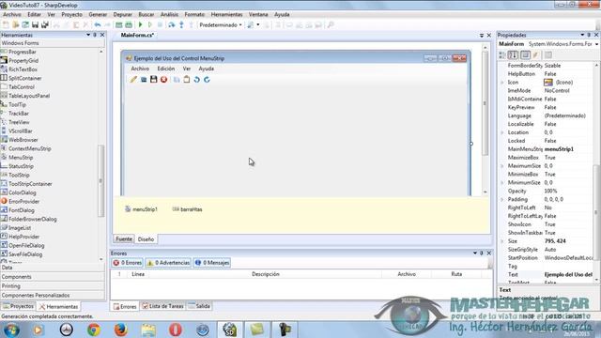This screenshot has width=601, height=338.
Task: Click the Step Over debug icon
Action: 171,25
